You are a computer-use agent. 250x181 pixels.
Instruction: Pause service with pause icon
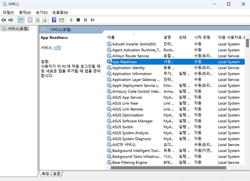tap(85, 20)
